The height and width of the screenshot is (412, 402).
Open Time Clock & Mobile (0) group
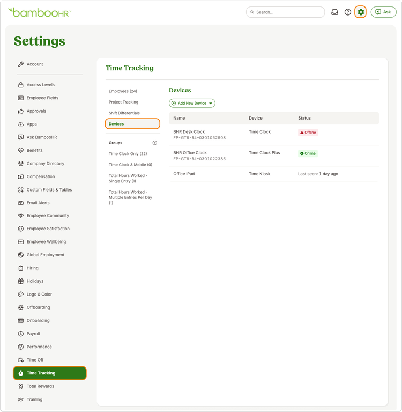[130, 165]
